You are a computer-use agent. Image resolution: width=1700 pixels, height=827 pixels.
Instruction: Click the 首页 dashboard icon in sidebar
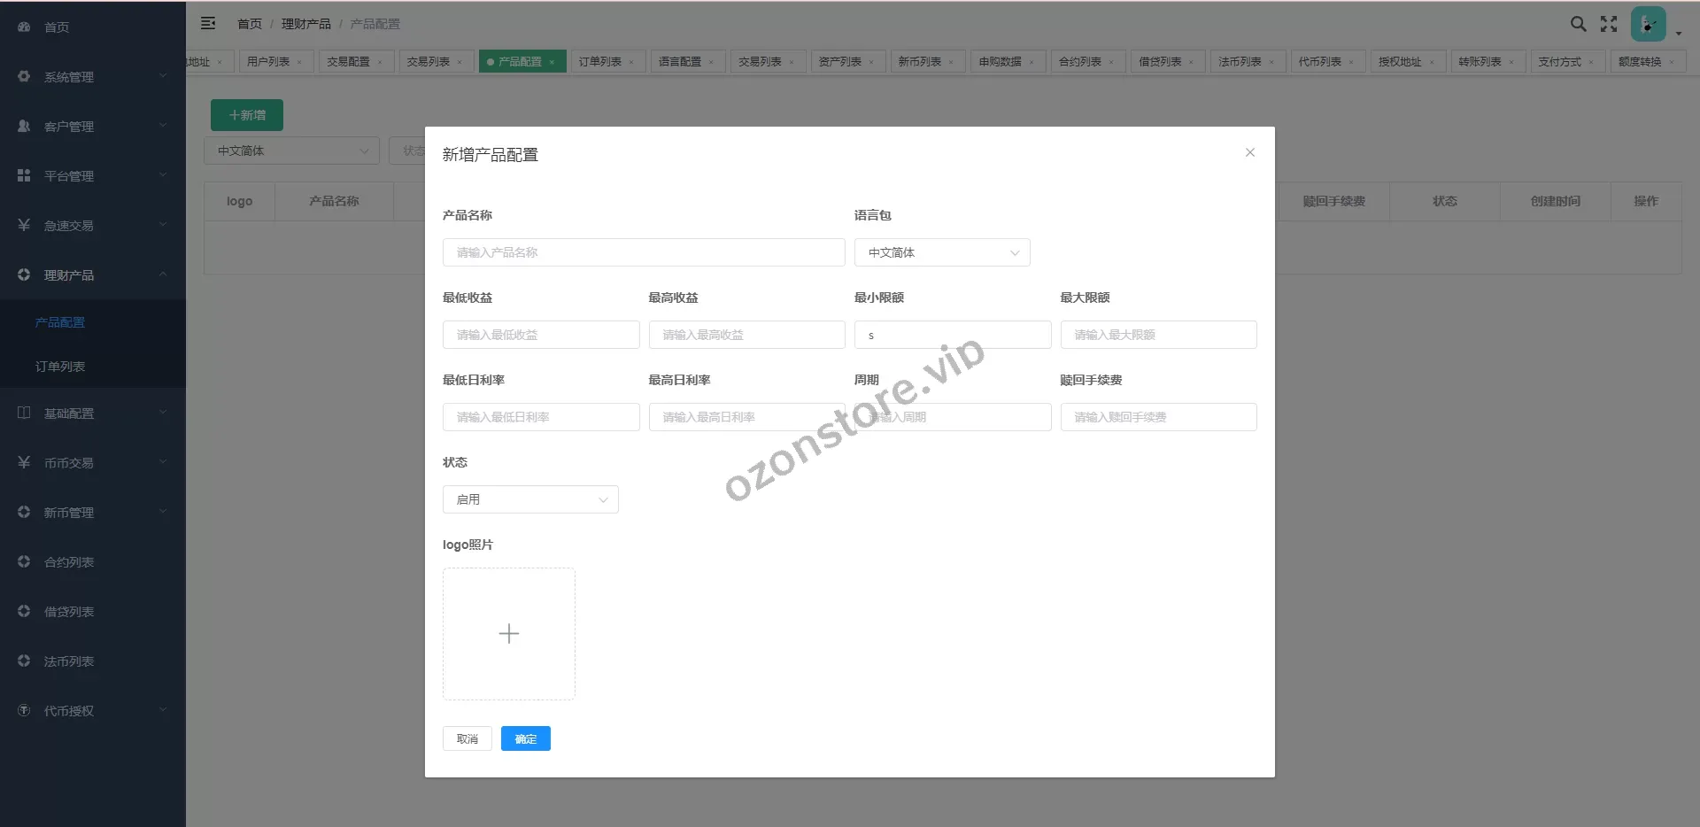[24, 27]
